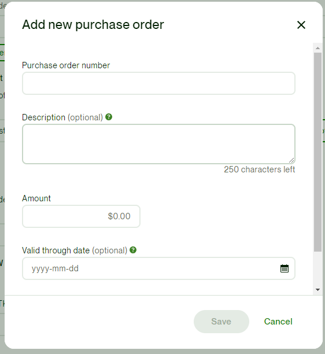Screen dimensions: 325x354
Task: Open the calendar date picker icon
Action: [285, 268]
